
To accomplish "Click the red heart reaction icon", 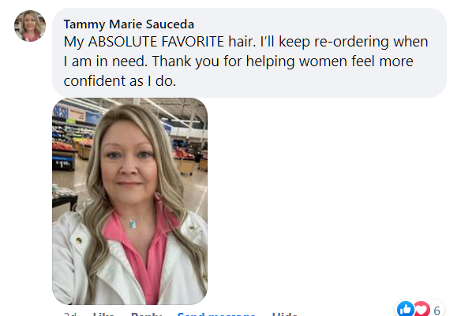I will [422, 309].
